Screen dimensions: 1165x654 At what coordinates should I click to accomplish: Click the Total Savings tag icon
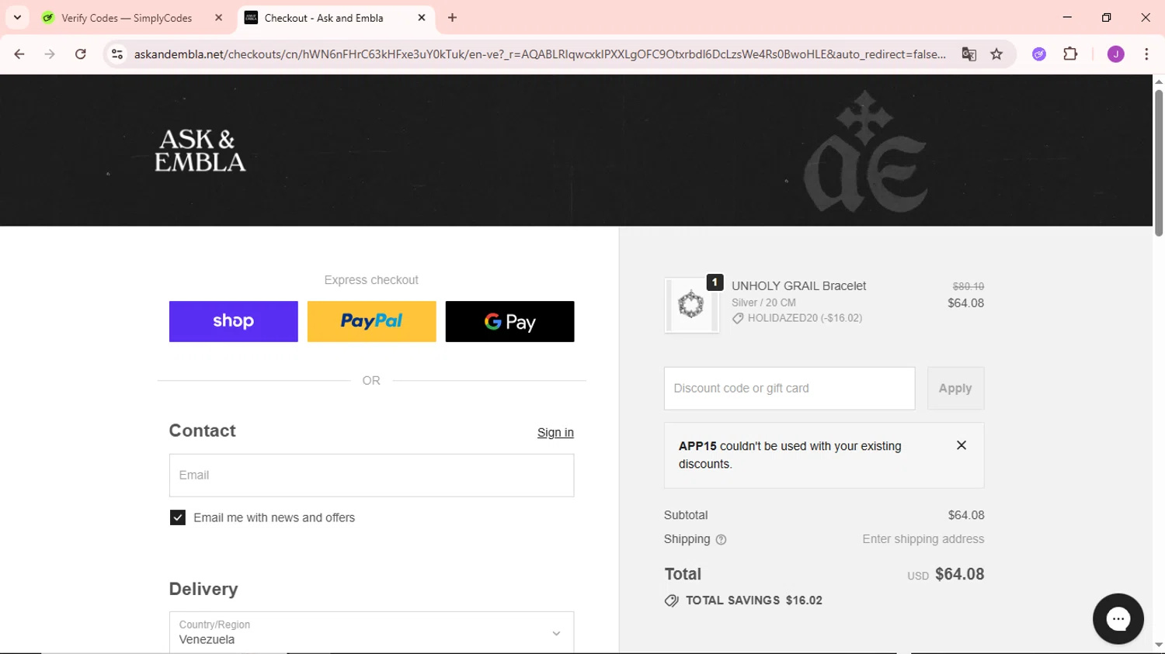pyautogui.click(x=672, y=601)
